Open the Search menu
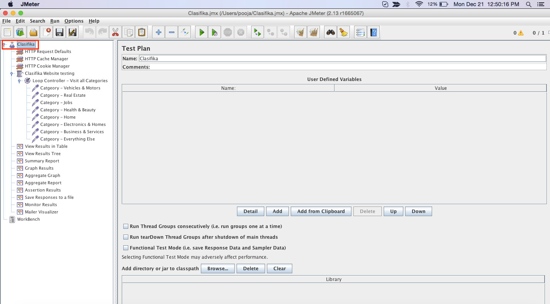 [38, 21]
